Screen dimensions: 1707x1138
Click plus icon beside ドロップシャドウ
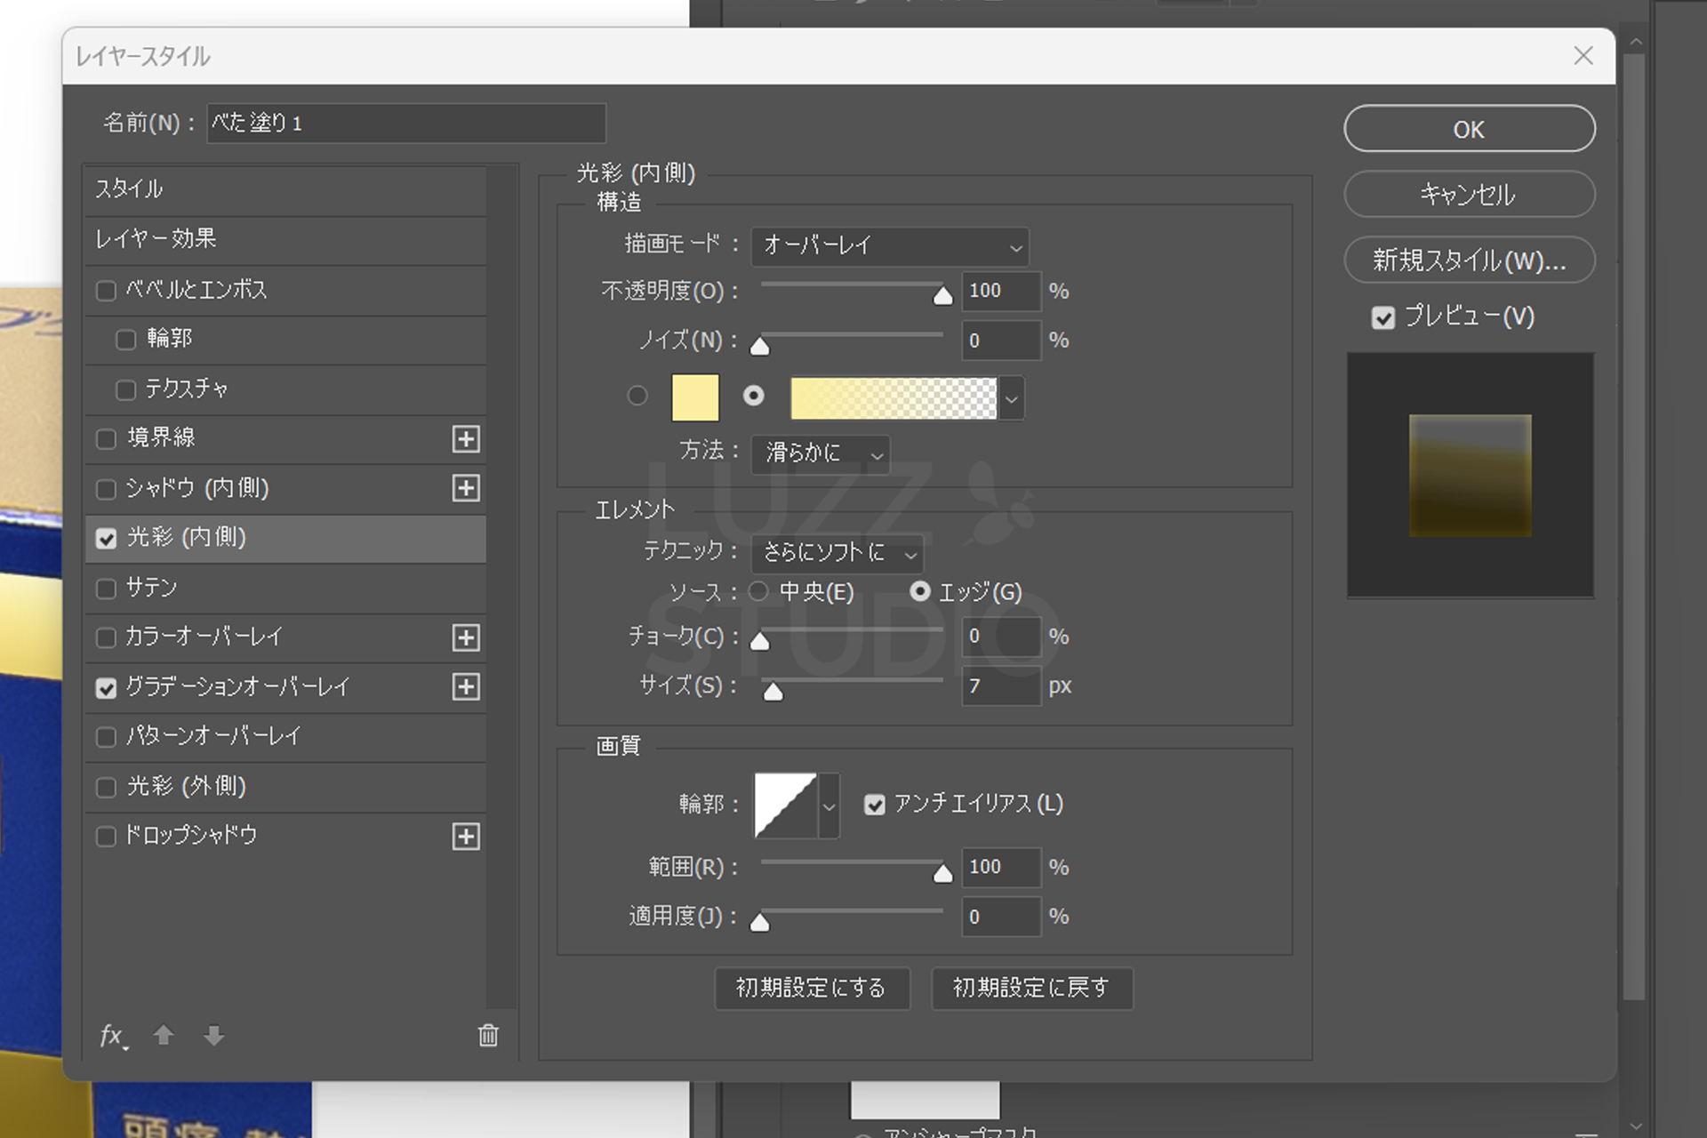click(466, 837)
